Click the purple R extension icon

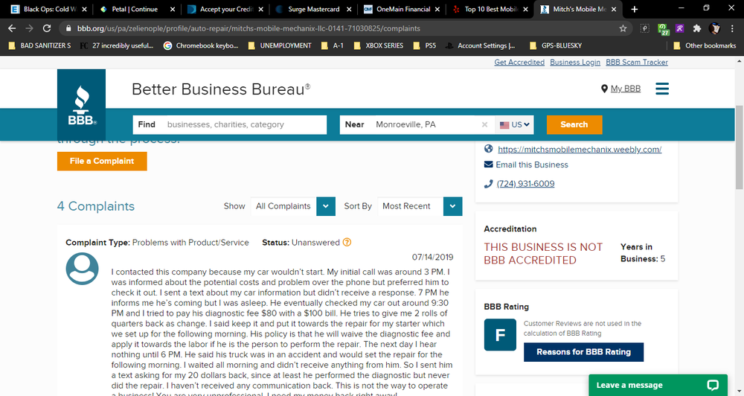point(679,28)
